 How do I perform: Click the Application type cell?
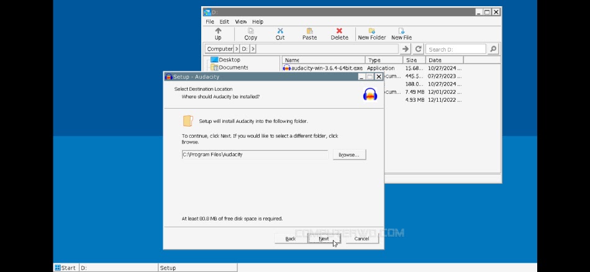381,68
